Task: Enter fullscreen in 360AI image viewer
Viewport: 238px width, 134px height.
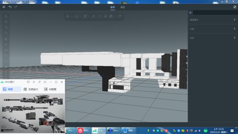Action: click(x=45, y=82)
